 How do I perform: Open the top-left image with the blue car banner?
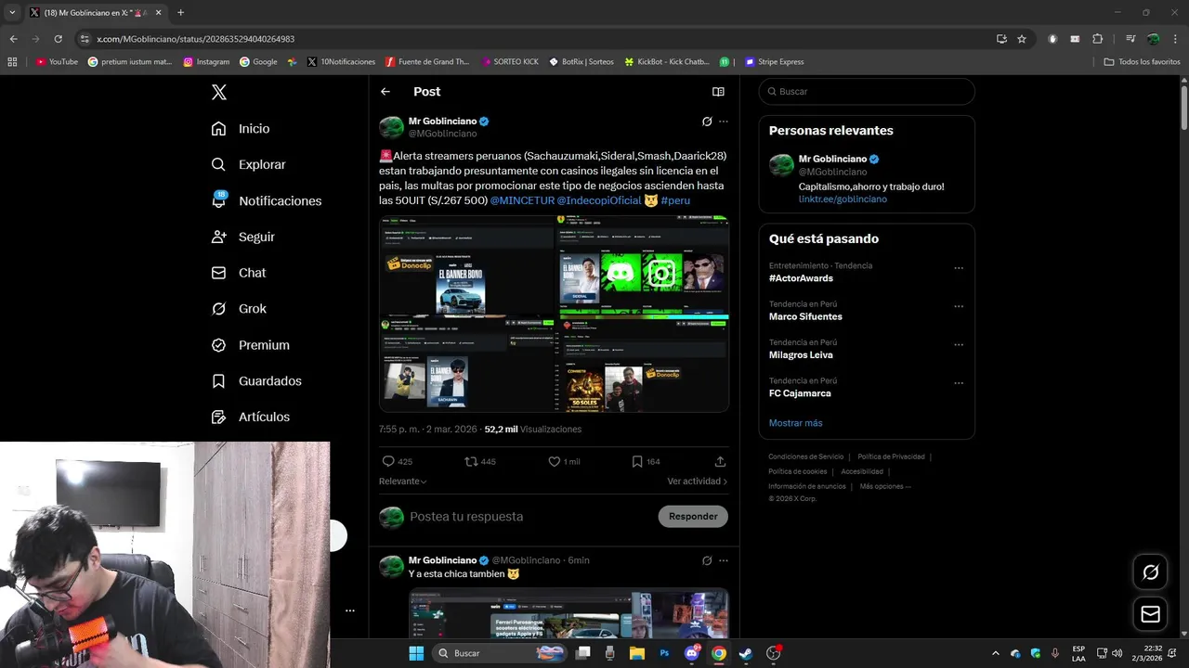pos(466,264)
